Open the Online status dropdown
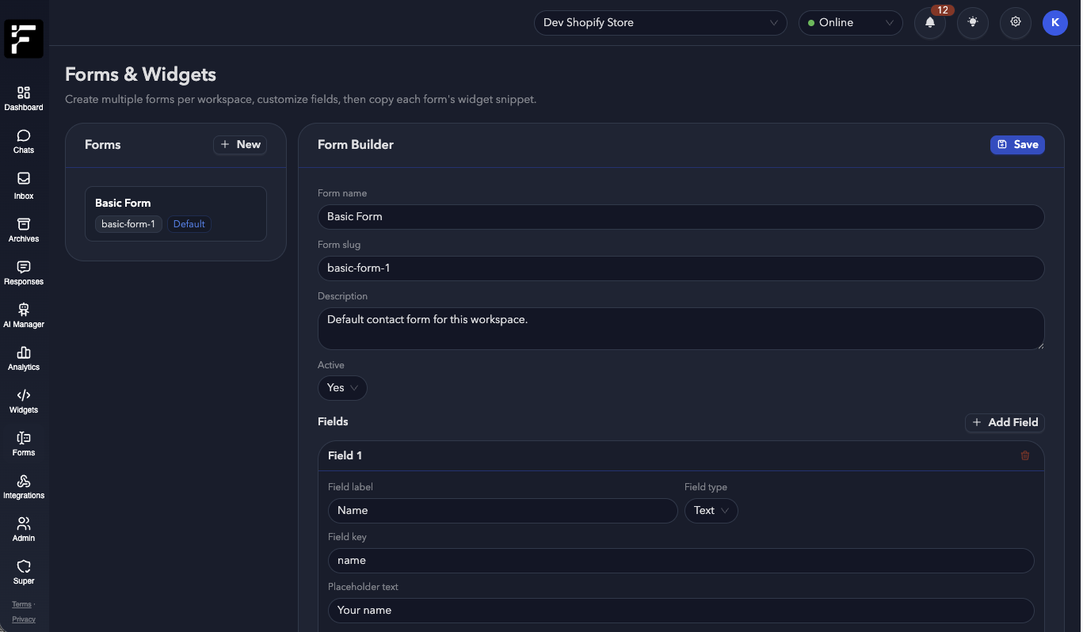Image resolution: width=1083 pixels, height=632 pixels. click(850, 23)
